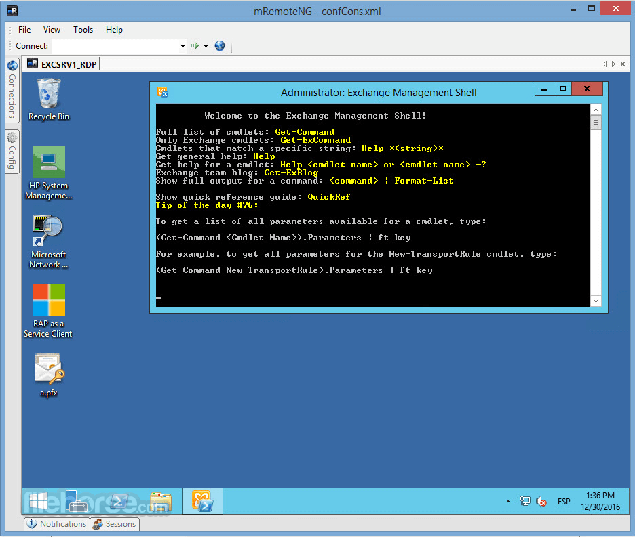Open the Sessions bottom tab

[115, 524]
